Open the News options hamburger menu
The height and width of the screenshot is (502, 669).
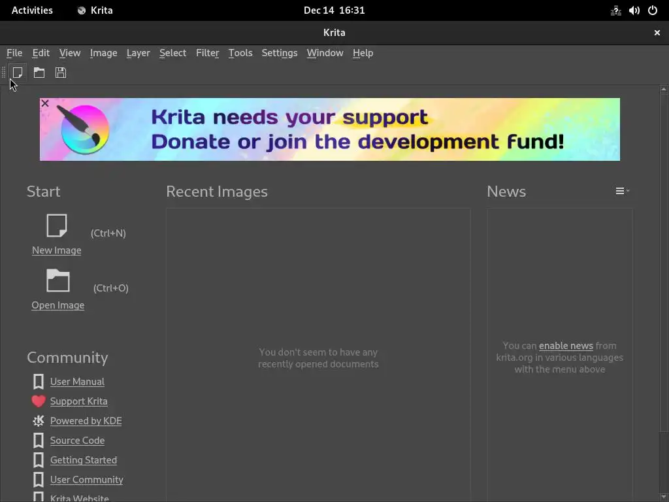[x=622, y=192]
